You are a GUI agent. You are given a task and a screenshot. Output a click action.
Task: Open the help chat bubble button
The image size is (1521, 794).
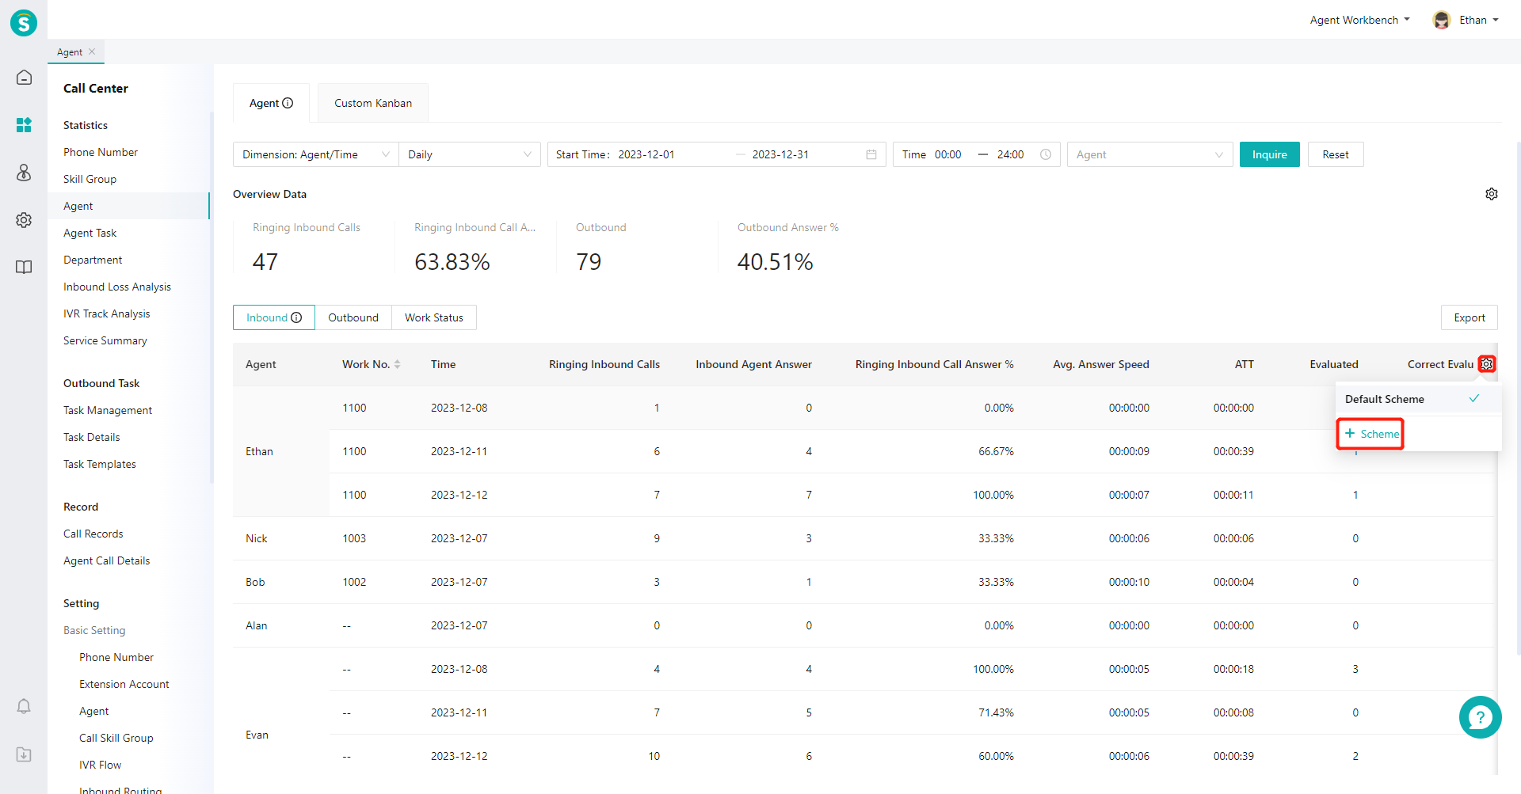point(1480,717)
